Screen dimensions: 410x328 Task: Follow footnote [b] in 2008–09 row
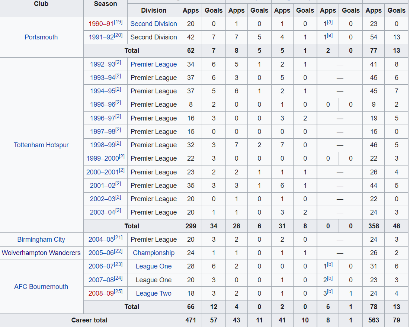(330, 292)
